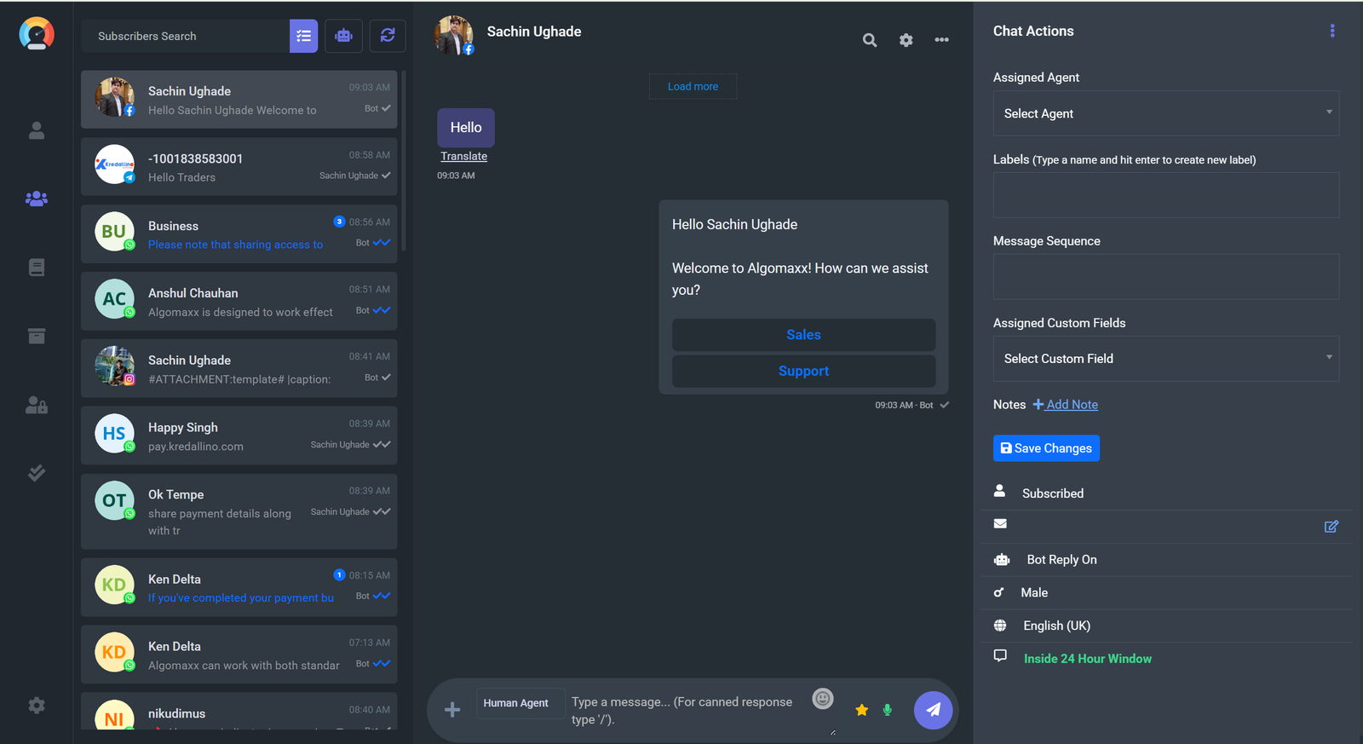Open the Ok Tempe conversation
The image size is (1363, 744).
(x=239, y=511)
